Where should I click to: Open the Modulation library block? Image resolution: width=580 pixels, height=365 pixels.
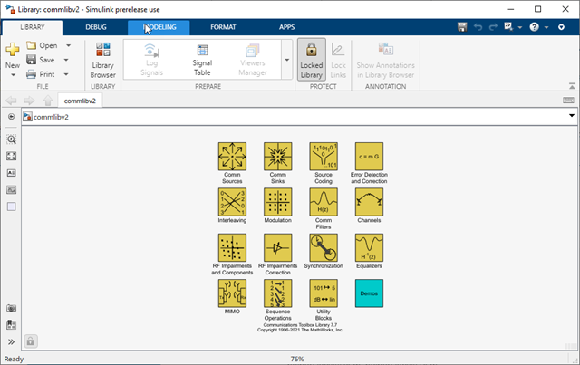[x=278, y=202]
